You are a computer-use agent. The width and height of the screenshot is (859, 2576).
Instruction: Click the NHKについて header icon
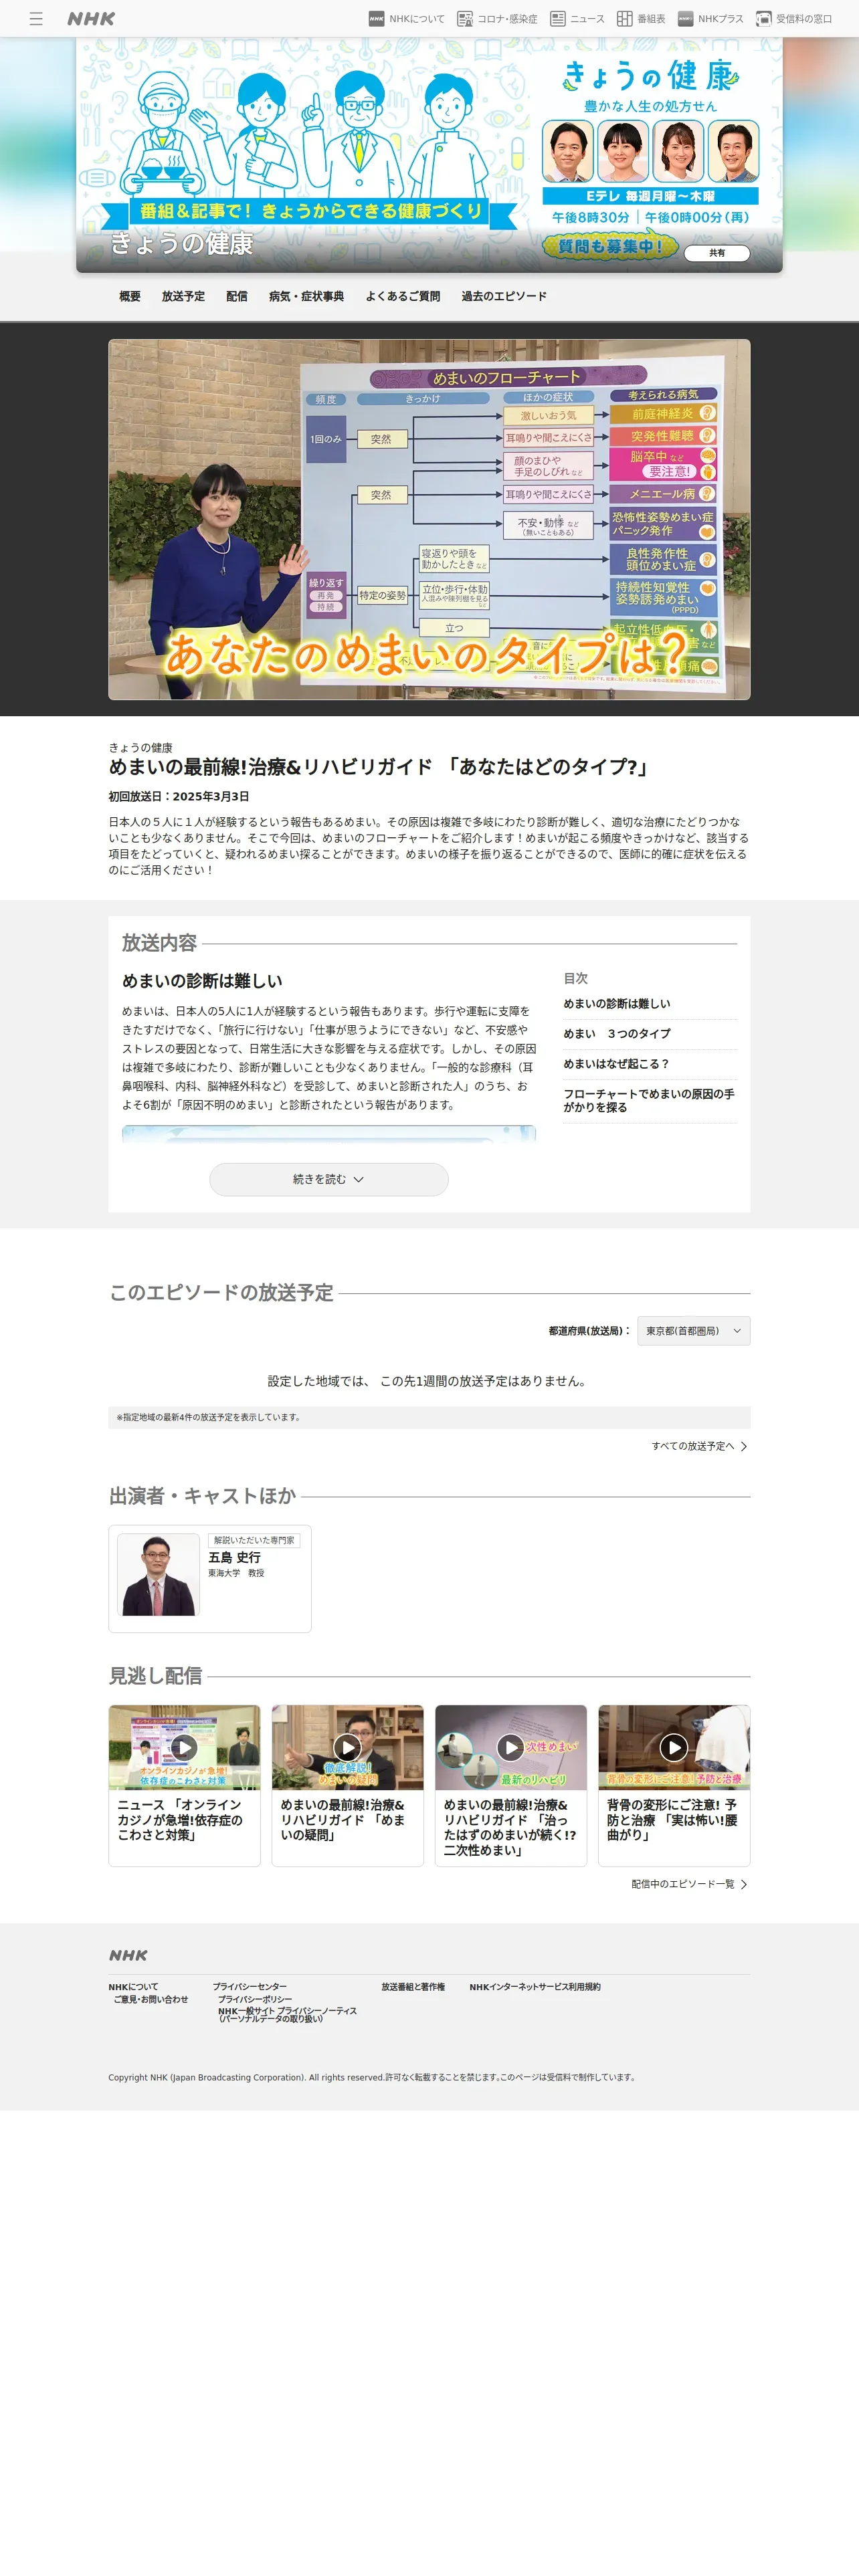pyautogui.click(x=376, y=19)
